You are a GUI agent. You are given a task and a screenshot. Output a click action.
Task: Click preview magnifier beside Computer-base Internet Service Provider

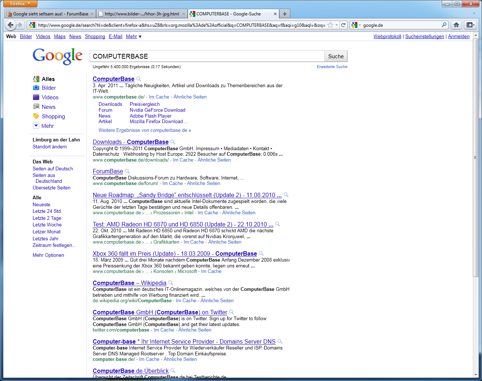280,342
